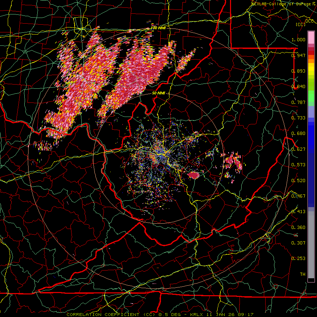Click the "100 NMI" range ring label
The image size is (317, 317).
tap(158, 28)
